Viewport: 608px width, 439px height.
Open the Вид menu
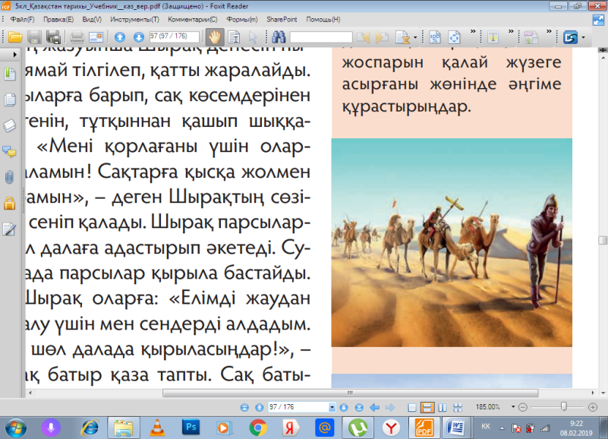(x=92, y=20)
